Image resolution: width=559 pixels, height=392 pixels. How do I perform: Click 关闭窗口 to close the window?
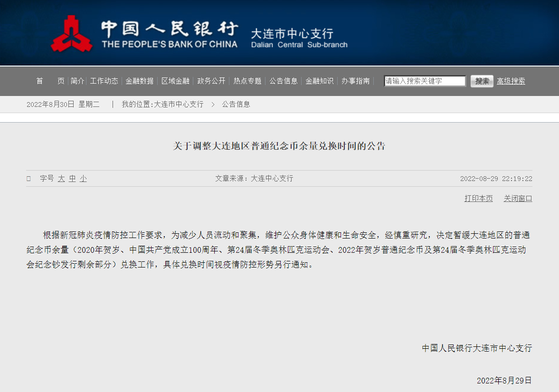click(x=518, y=199)
